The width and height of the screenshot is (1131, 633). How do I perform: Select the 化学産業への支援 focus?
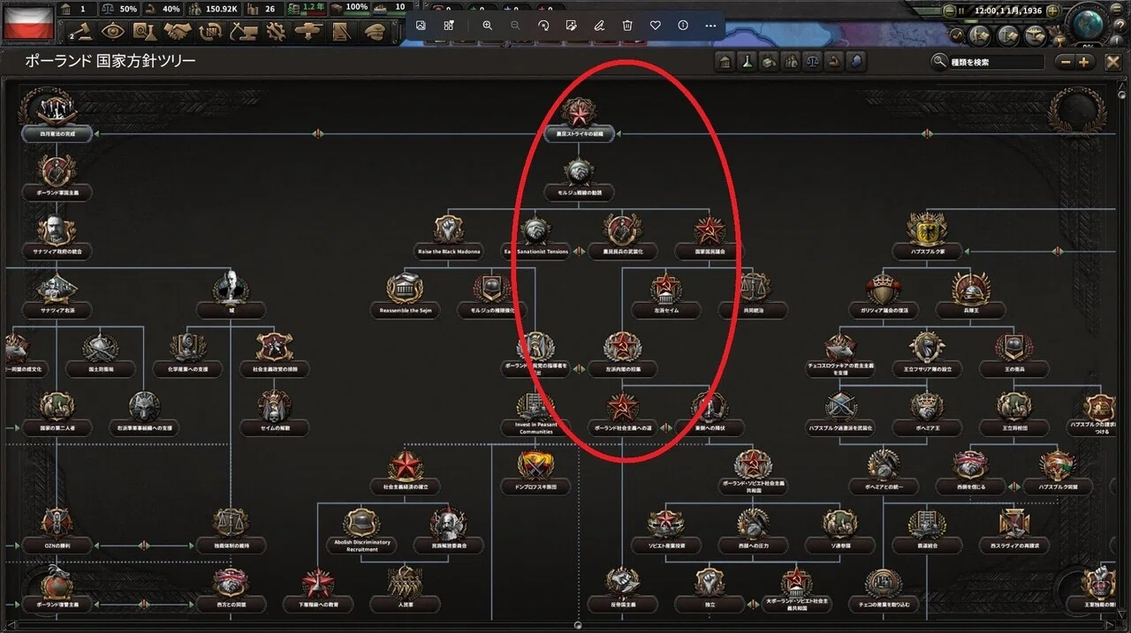[x=187, y=353]
